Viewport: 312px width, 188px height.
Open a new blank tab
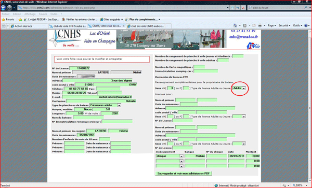click(168, 26)
